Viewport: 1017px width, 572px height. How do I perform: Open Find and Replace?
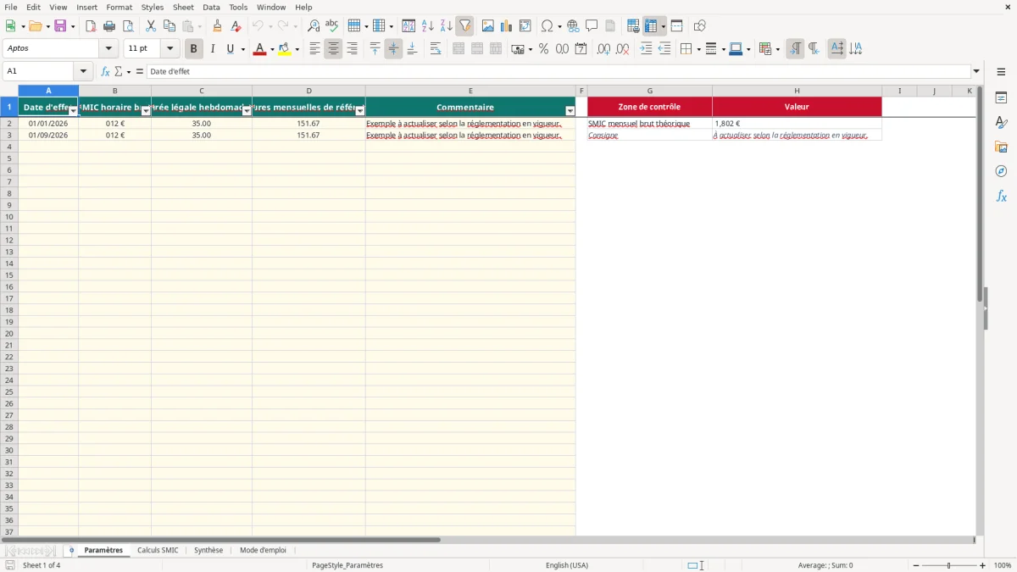(314, 26)
